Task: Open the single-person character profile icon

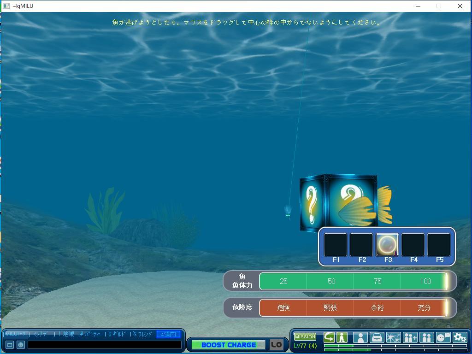Action: (360, 337)
